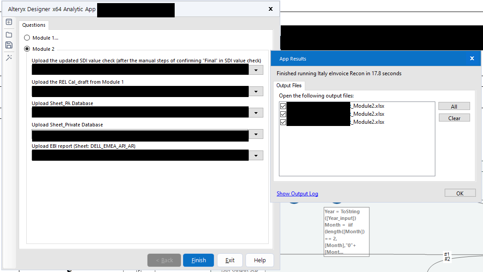Click All to select every output file

[454, 106]
